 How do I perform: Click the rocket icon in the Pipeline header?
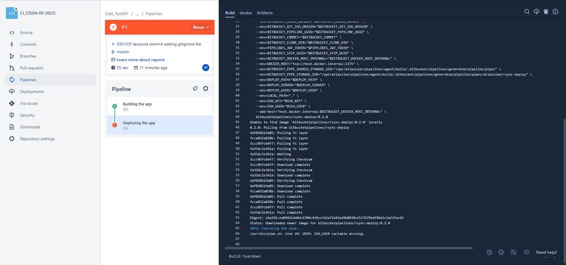coord(195,89)
